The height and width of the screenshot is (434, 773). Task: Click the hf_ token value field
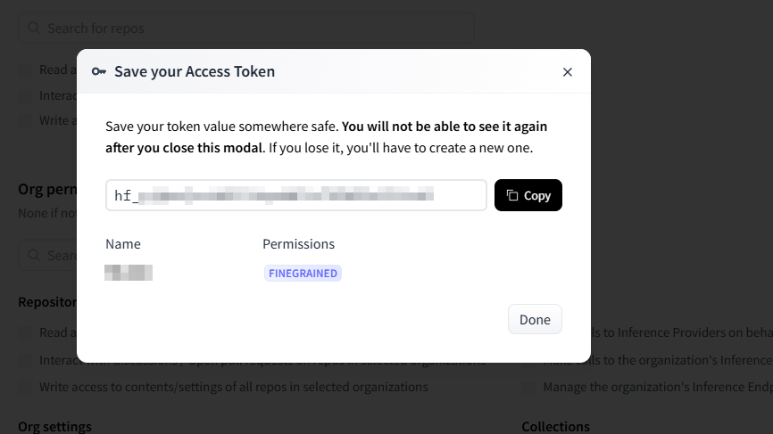point(295,195)
